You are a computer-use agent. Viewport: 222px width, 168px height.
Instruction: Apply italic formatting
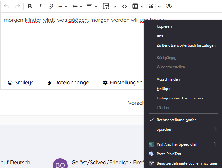[x=40, y=6]
